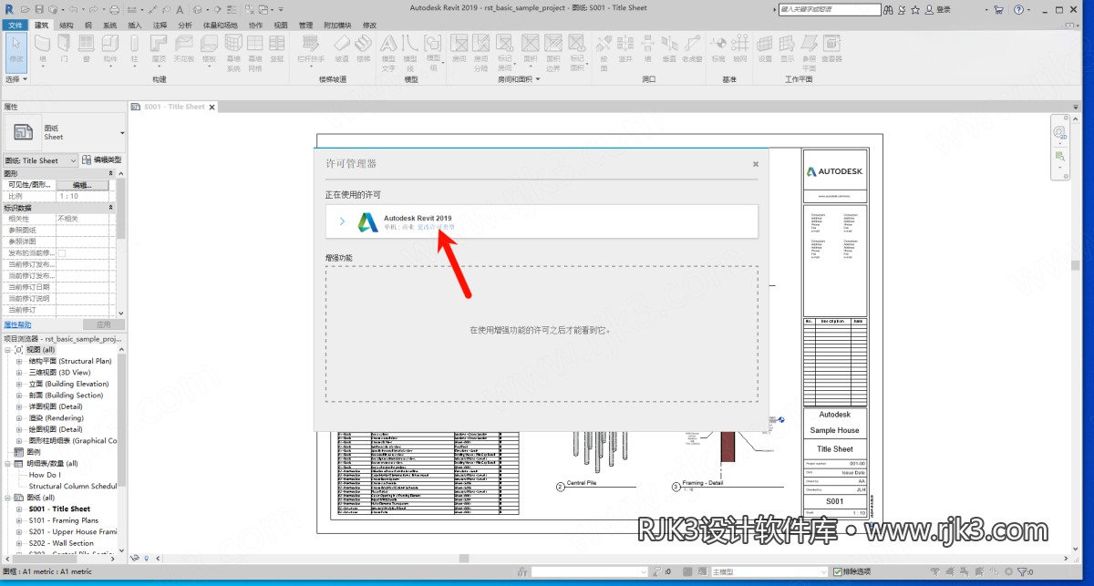This screenshot has width=1094, height=586.
Task: Select the How Do I schedule item
Action: coord(45,475)
